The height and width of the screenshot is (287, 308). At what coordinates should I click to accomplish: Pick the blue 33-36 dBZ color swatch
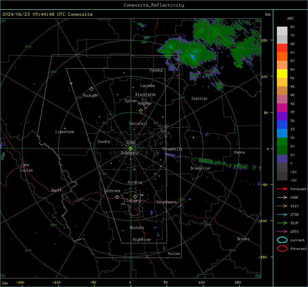282,125
